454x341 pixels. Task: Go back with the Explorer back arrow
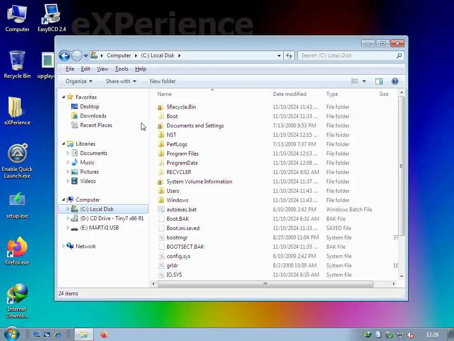coord(64,56)
